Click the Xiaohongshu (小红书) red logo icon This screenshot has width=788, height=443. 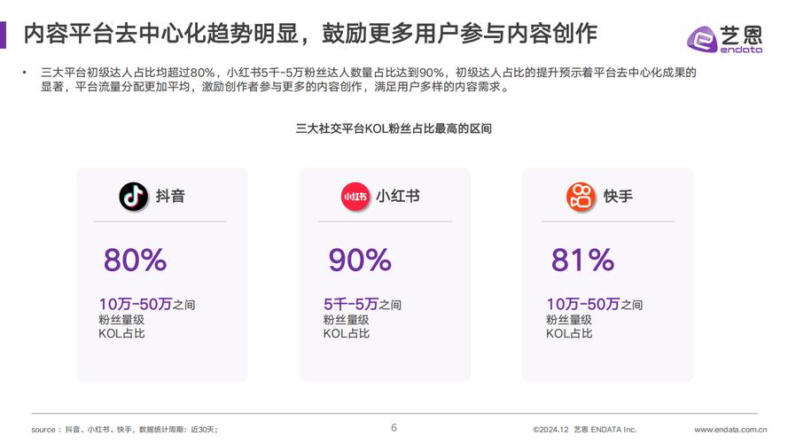pyautogui.click(x=355, y=197)
